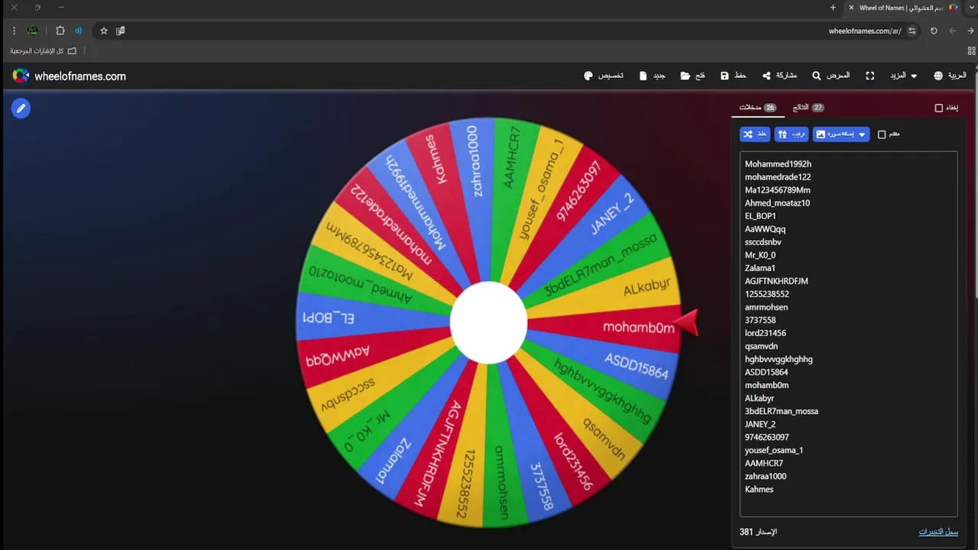Click entry JANEY_2 in the list

click(x=760, y=424)
